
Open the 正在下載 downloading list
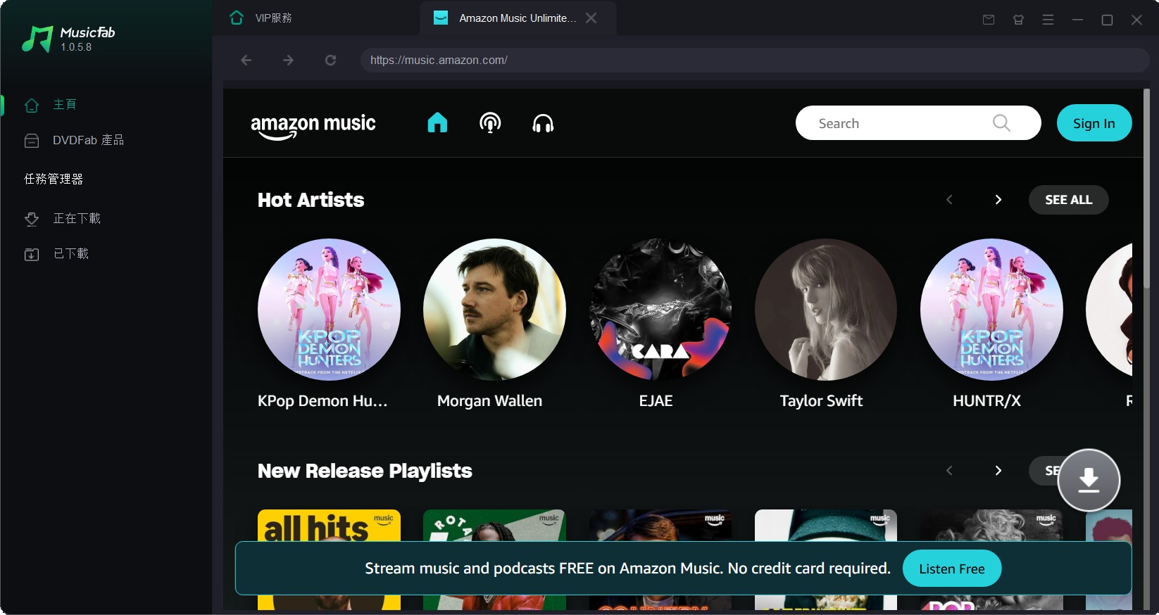pyautogui.click(x=63, y=218)
